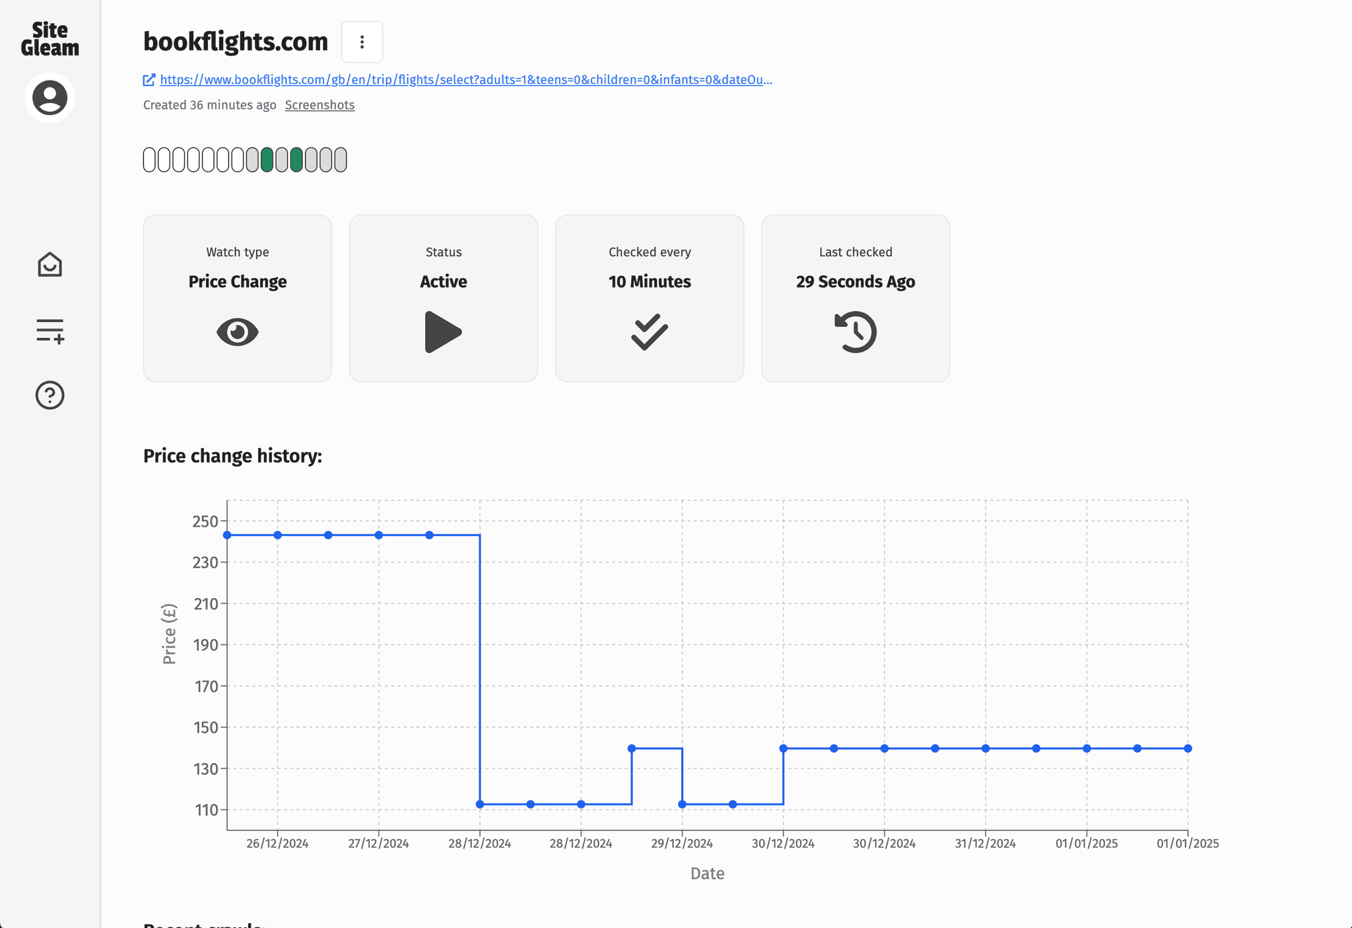Screen dimensions: 1352x928
Task: Click the 190 label on the price axis
Action: (205, 645)
